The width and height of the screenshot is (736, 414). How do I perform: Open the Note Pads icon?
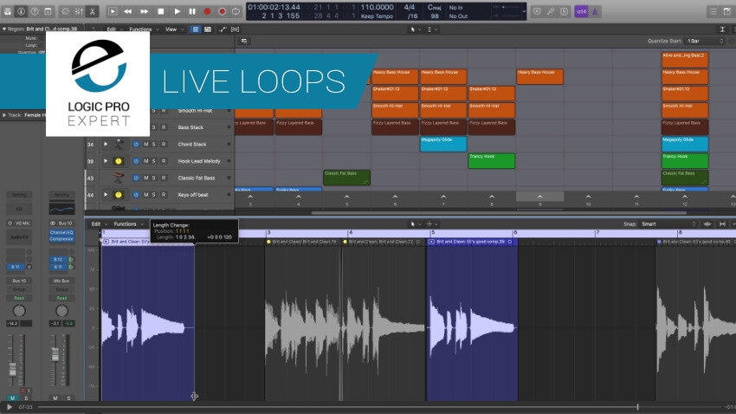pos(727,11)
